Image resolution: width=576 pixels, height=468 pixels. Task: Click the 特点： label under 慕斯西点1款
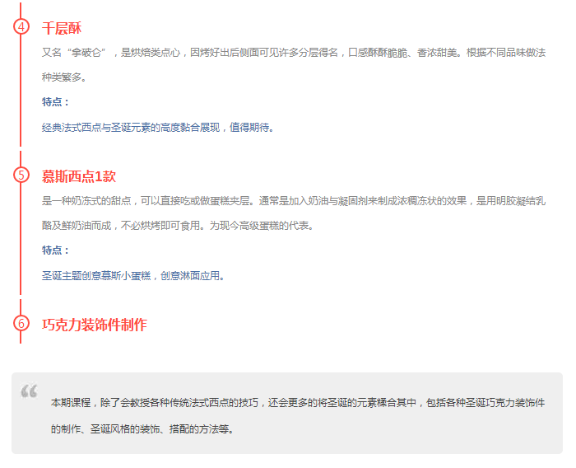click(x=55, y=250)
